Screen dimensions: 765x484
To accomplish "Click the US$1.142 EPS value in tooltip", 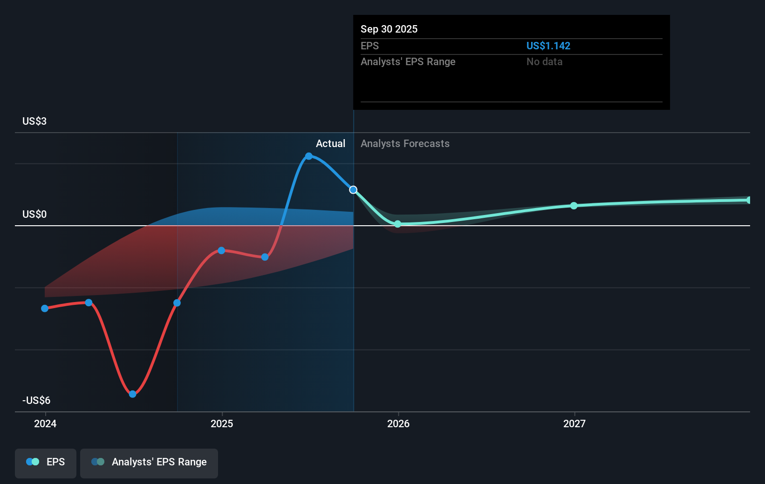I will click(x=548, y=46).
